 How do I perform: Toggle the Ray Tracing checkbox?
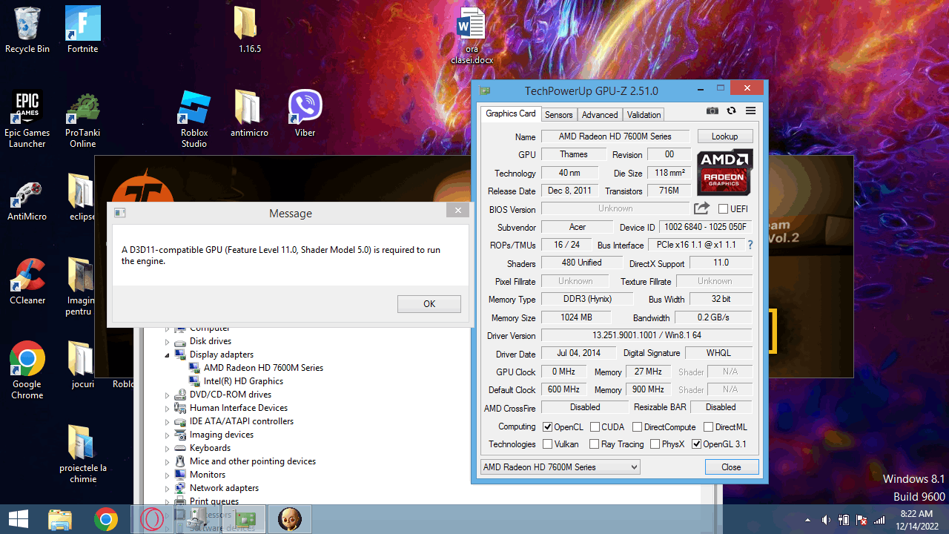(594, 444)
